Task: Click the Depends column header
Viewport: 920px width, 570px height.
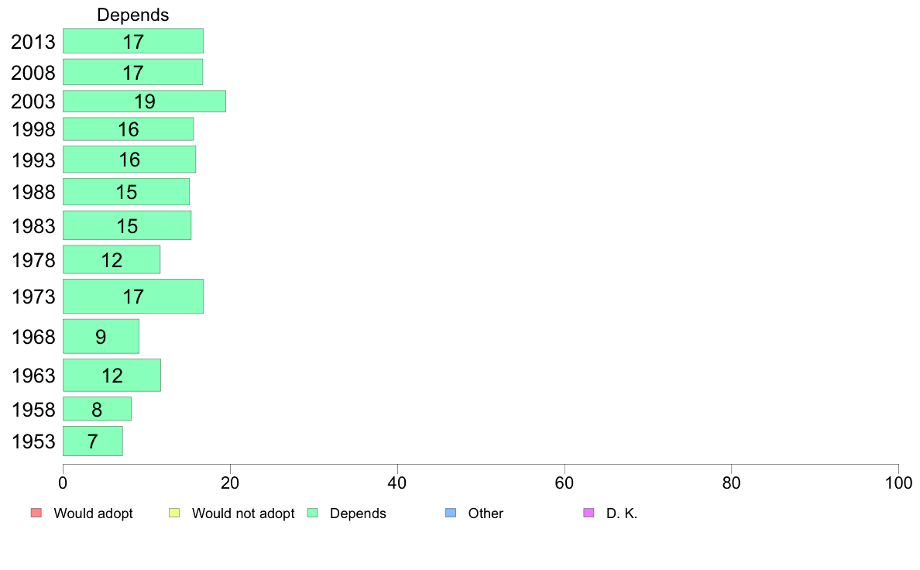Action: [x=133, y=15]
